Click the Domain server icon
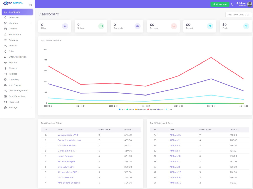The height and width of the screenshot is (189, 253). pyautogui.click(x=5, y=29)
